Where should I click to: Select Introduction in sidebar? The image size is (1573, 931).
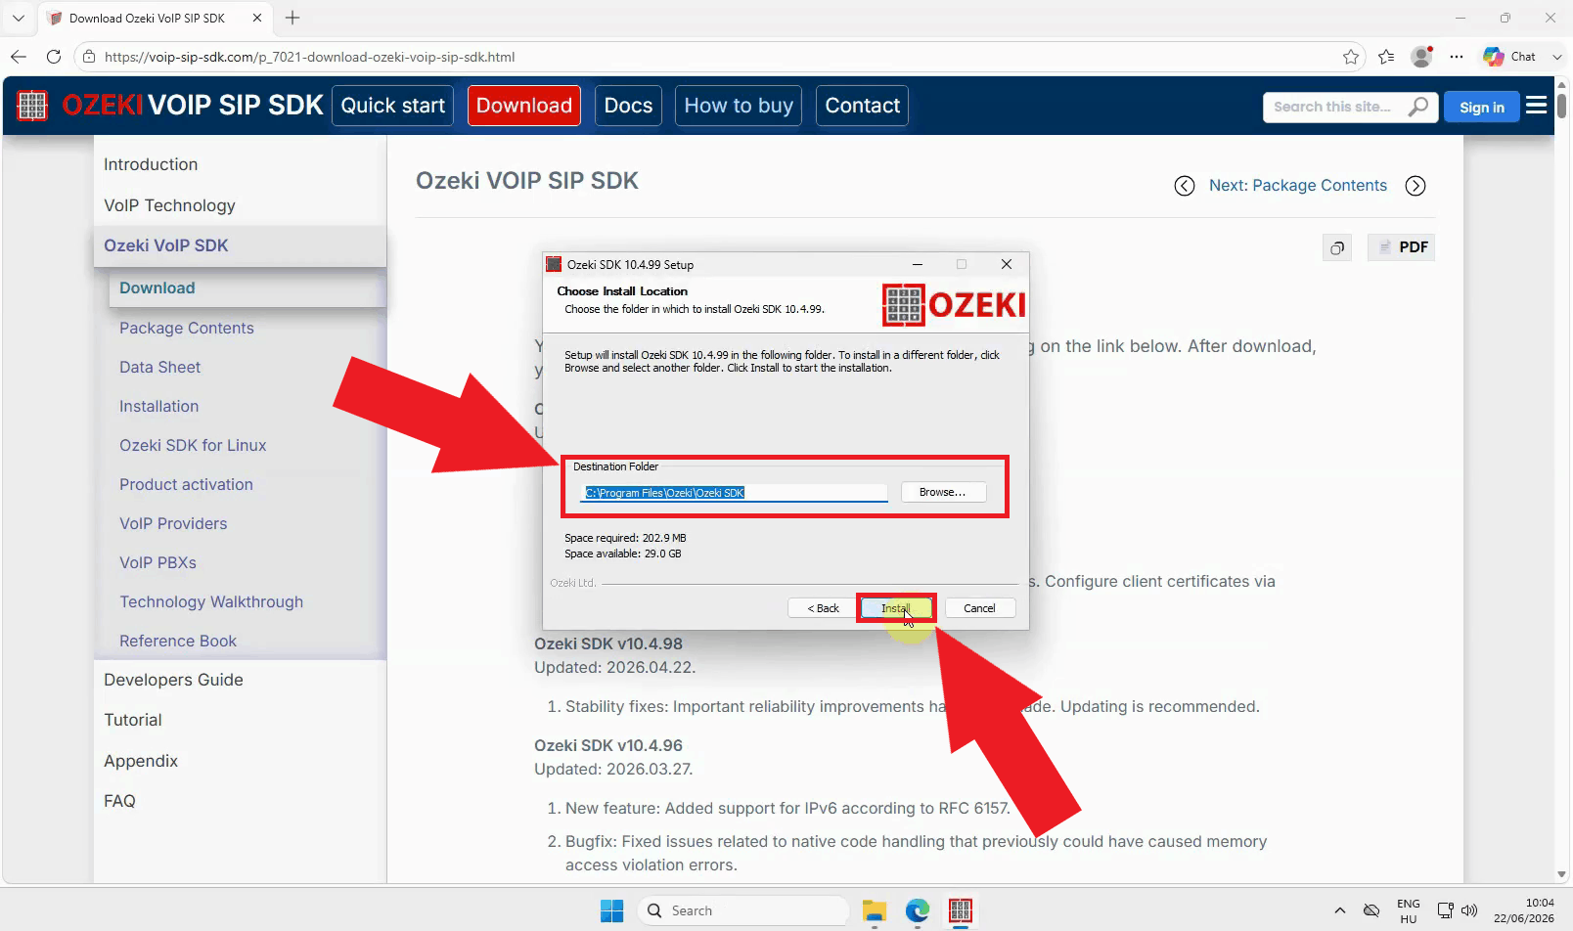tap(151, 164)
